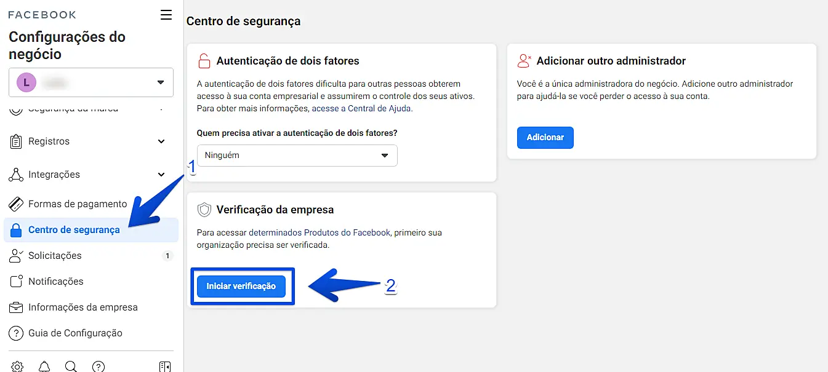Click the notifications bell icon at bottom
The height and width of the screenshot is (372, 828).
point(44,366)
